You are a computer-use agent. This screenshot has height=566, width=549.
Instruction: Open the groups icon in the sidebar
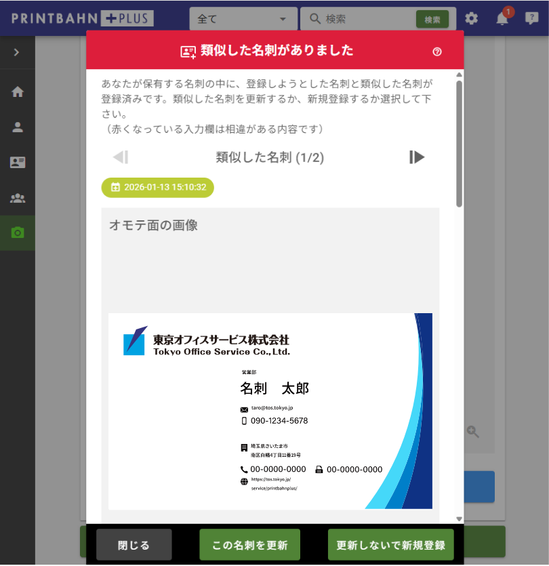click(16, 197)
